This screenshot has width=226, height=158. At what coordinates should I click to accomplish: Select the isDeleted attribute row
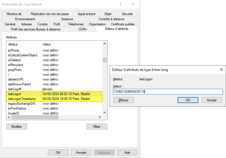coord(54,60)
